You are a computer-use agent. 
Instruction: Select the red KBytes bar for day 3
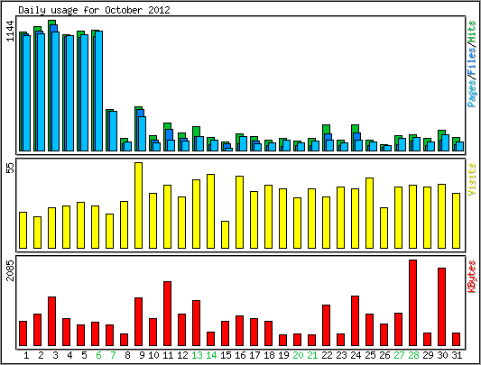pos(51,321)
